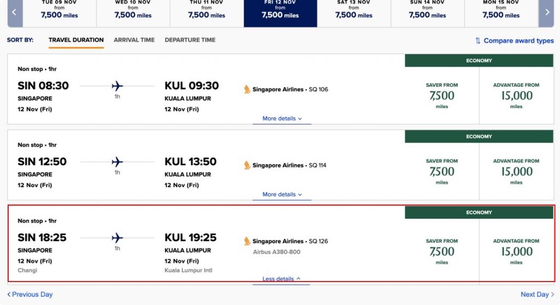
Task: Click the airplane icon on SQ 114 flight
Action: 117,162
